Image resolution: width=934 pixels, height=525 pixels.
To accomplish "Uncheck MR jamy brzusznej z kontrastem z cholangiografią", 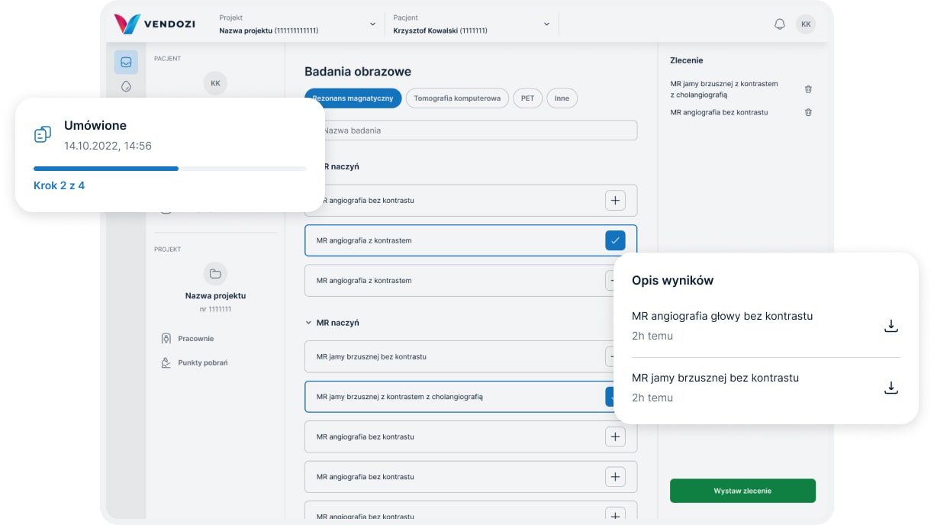I will coord(610,397).
